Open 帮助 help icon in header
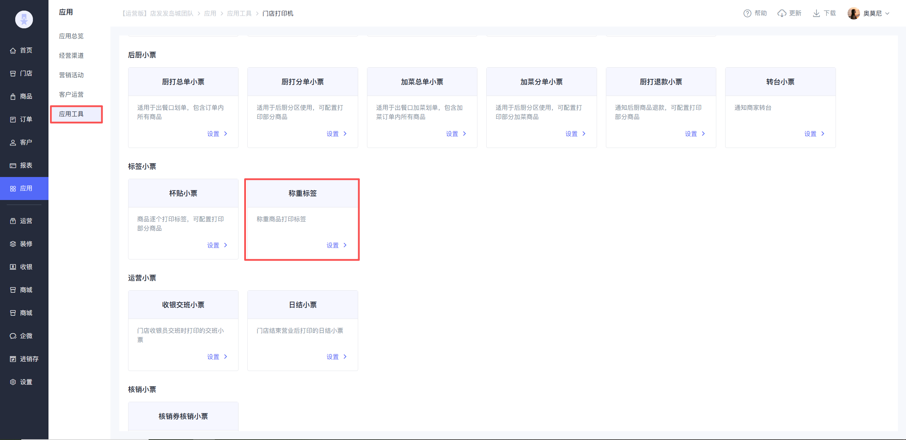This screenshot has width=906, height=440. click(x=747, y=13)
